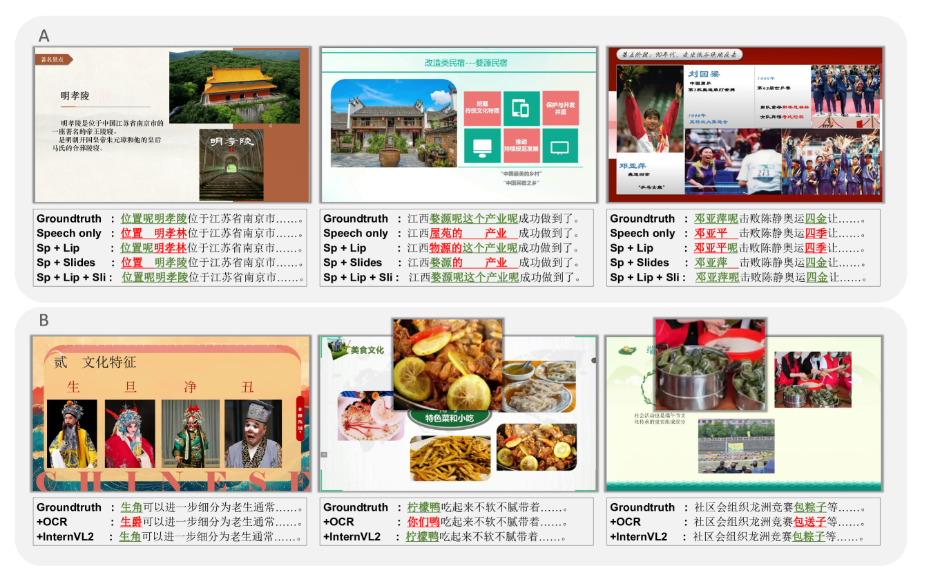Click the green 特色菜和小吃 label
This screenshot has height=575, width=940.
[x=448, y=418]
